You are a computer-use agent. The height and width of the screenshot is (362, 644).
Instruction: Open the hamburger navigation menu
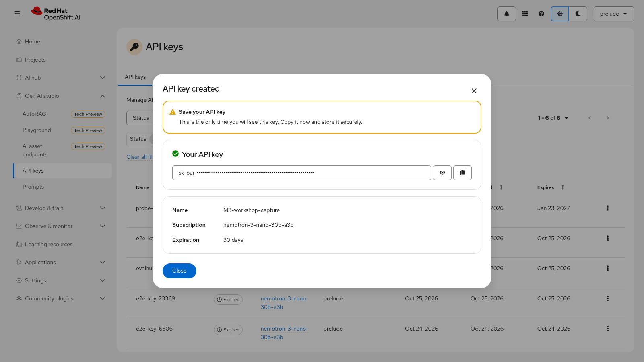(x=17, y=14)
